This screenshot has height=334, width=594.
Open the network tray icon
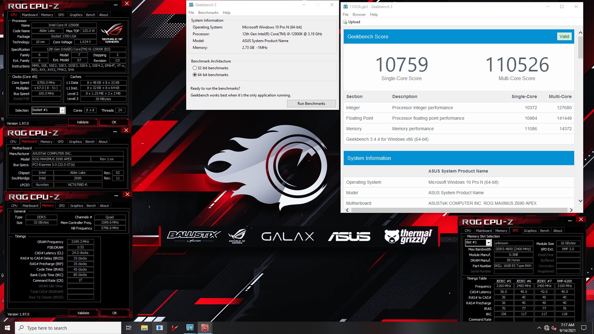[547, 328]
